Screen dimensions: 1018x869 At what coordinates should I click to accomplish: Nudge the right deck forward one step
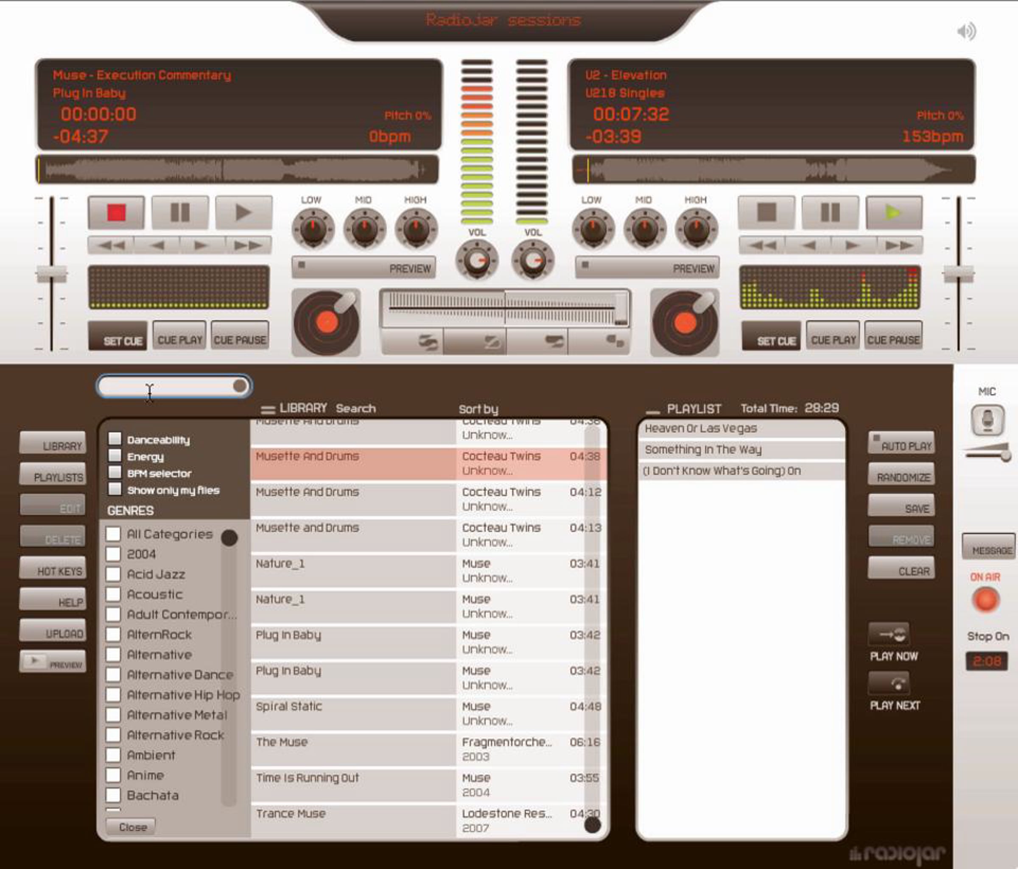tap(854, 245)
